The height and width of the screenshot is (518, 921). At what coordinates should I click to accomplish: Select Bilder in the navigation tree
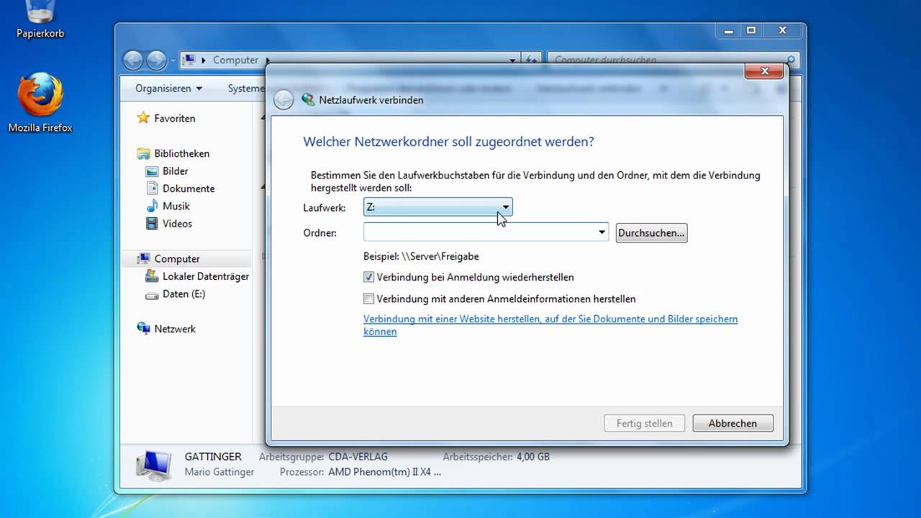pos(175,171)
